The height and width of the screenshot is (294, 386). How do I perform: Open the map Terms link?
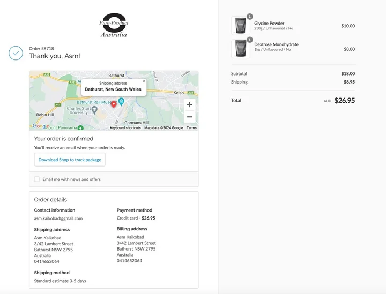tap(191, 128)
